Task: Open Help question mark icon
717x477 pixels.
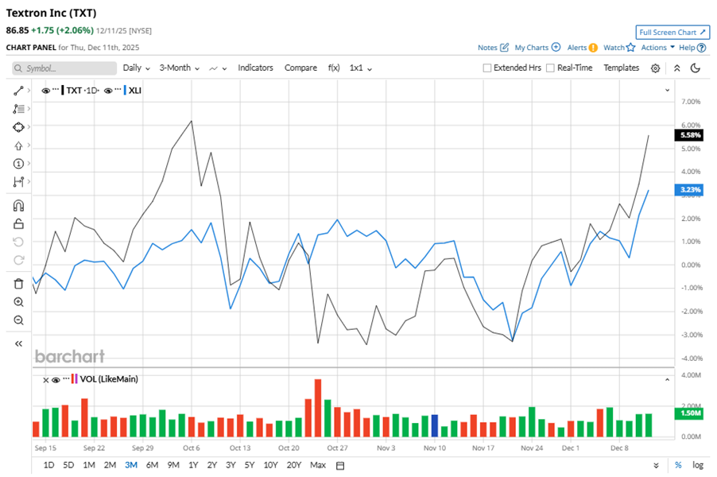Action: pos(701,48)
